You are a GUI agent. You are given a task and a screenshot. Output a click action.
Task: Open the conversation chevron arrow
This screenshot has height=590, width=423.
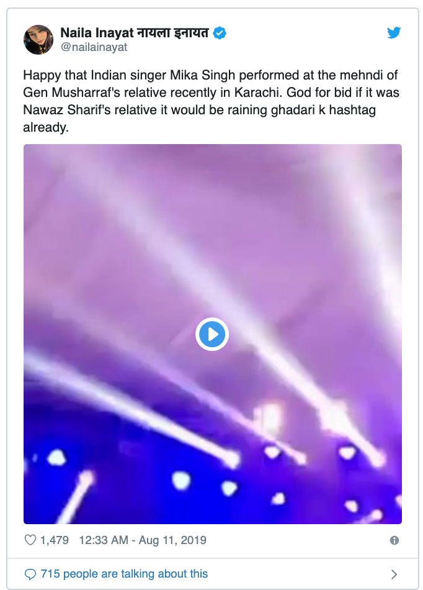tap(394, 574)
